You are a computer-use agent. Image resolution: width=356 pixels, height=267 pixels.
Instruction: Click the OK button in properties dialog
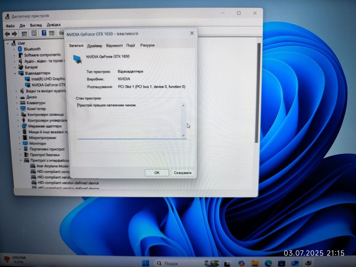click(157, 172)
